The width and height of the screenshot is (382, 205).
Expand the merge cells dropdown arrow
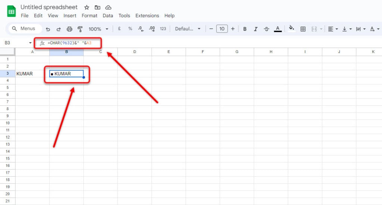coord(321,29)
